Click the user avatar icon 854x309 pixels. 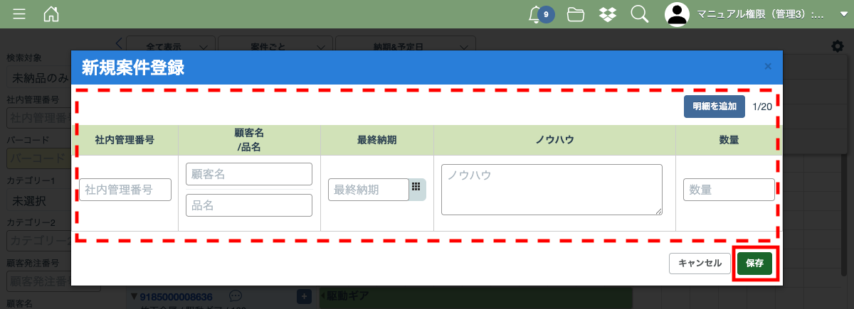pos(678,14)
